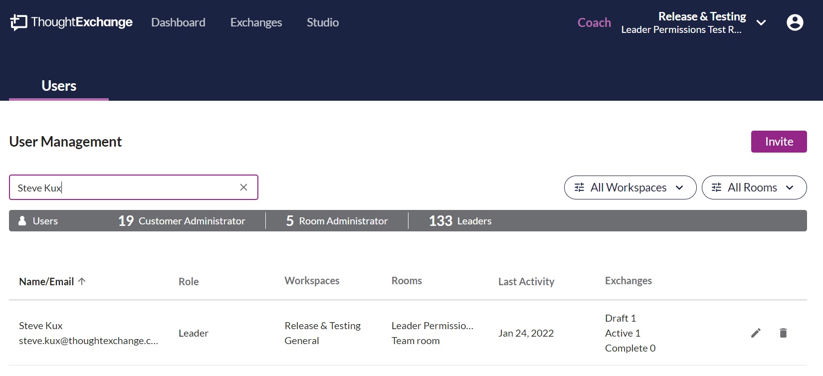Click the Leader Permissio... room cell
This screenshot has width=823, height=376.
[x=432, y=326]
